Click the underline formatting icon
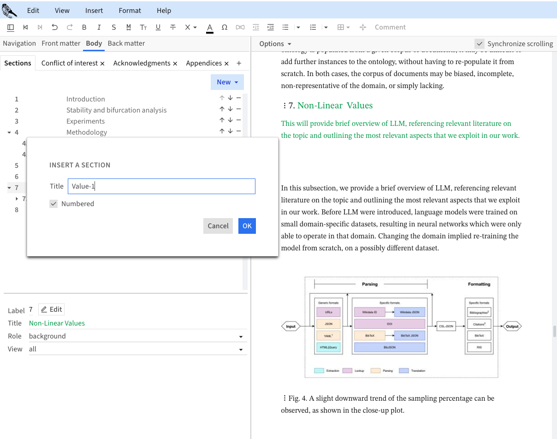Image resolution: width=557 pixels, height=439 pixels. click(x=158, y=27)
